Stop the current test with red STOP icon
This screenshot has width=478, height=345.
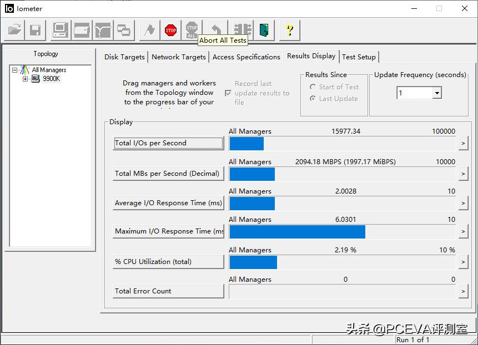coord(170,30)
